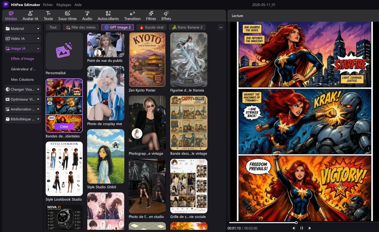This screenshot has height=232, width=379.
Task: Open the Autocollants stickers panel
Action: (108, 16)
